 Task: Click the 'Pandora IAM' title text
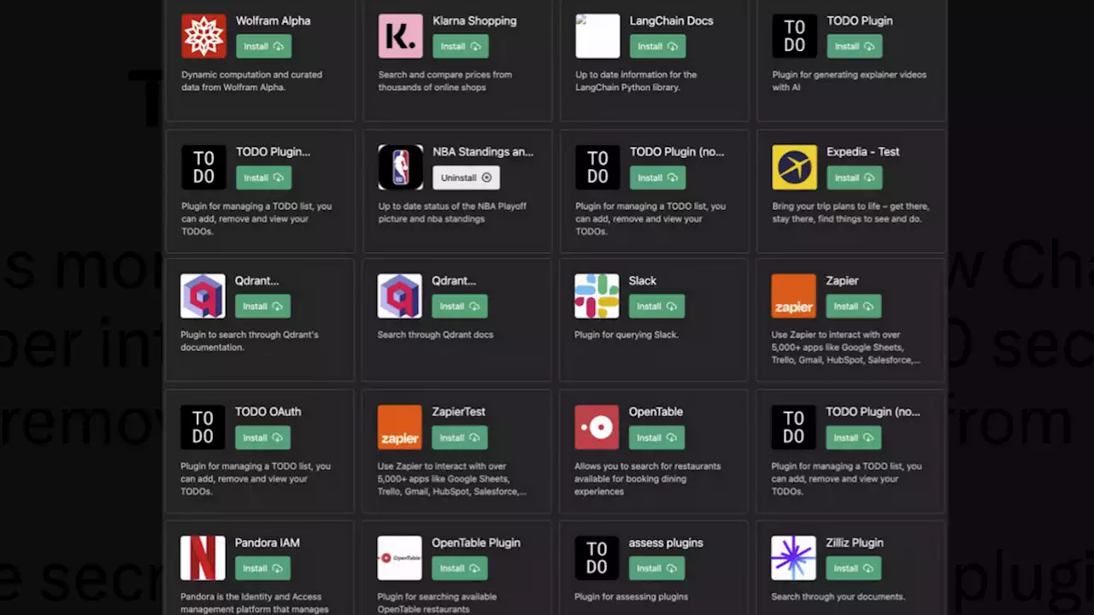(268, 542)
